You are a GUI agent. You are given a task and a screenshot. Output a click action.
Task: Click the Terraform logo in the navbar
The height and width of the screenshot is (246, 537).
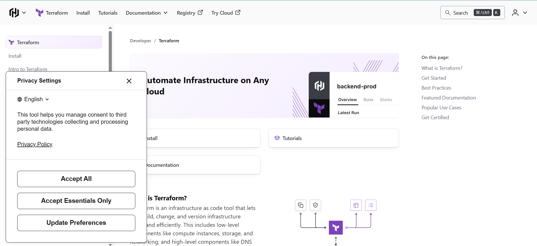click(x=40, y=13)
